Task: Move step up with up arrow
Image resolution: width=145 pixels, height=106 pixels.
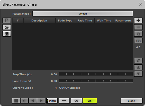Action: 138,67
